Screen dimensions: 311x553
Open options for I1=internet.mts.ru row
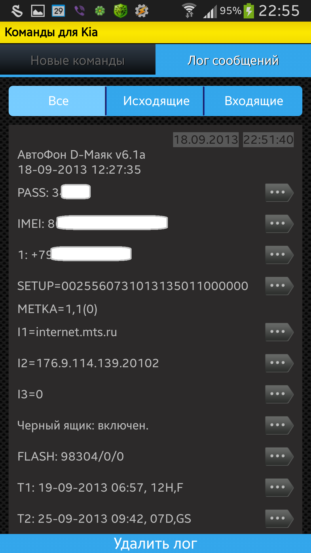pyautogui.click(x=279, y=332)
